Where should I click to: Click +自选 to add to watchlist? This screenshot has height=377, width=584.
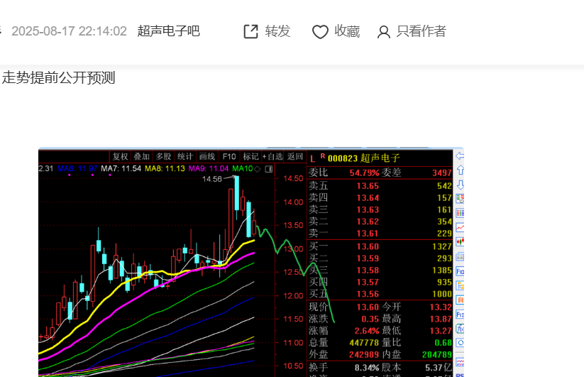pyautogui.click(x=272, y=156)
